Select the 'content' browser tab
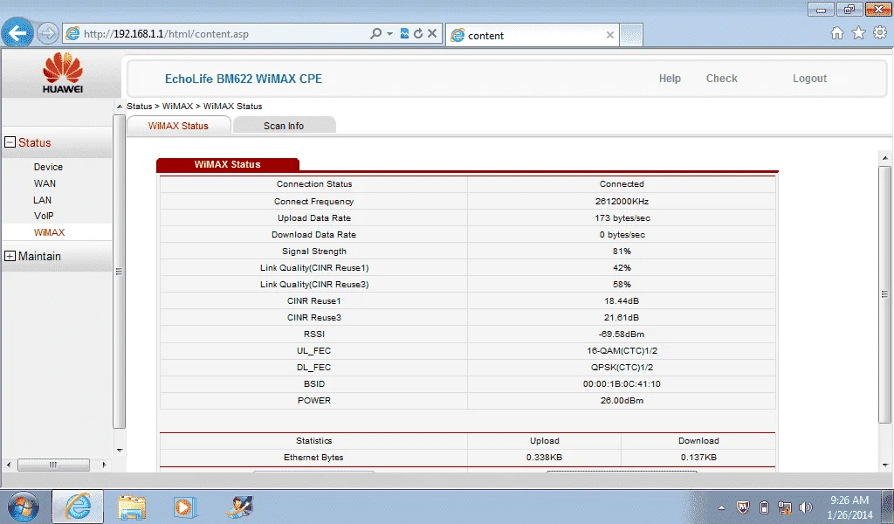 (532, 35)
